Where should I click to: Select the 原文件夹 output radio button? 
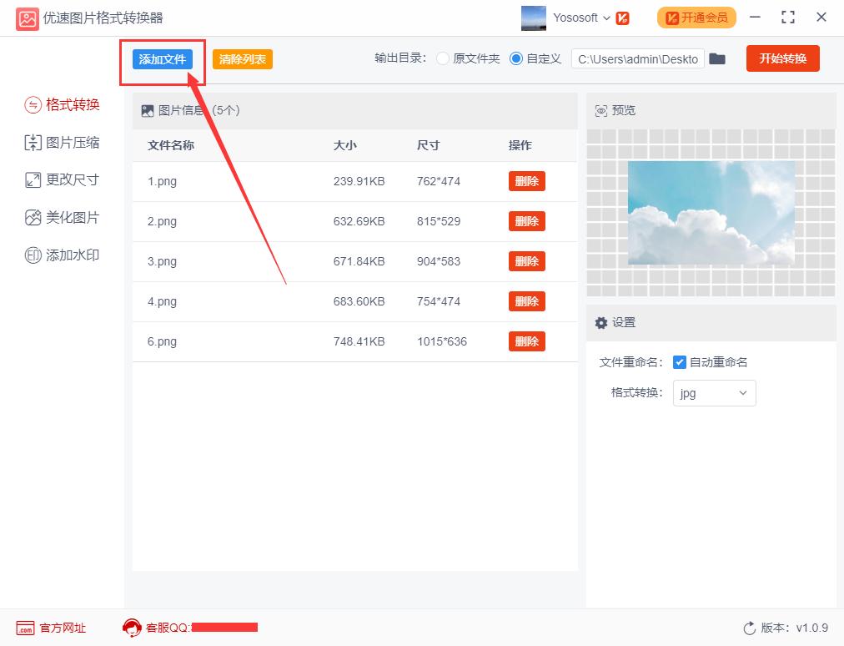tap(443, 58)
